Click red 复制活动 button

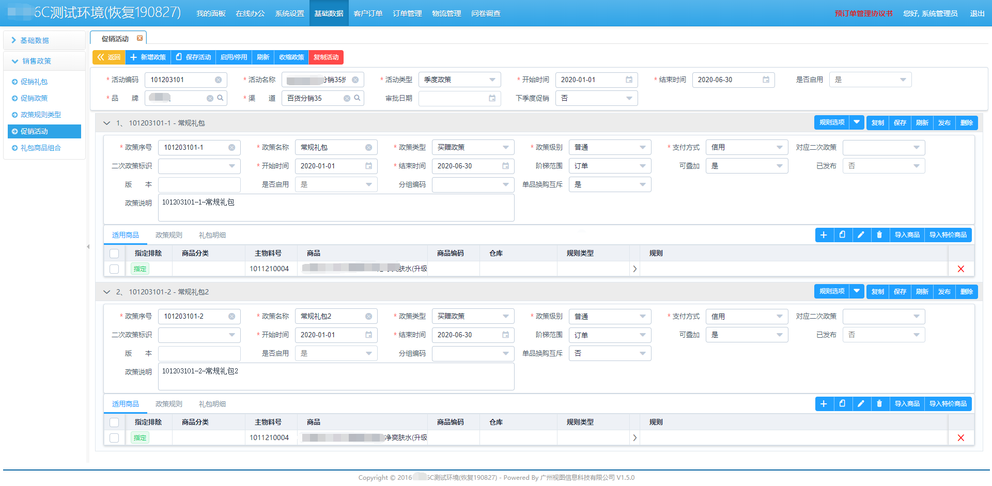[326, 57]
